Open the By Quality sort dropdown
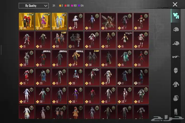The width and height of the screenshot is (185, 123). [34, 6]
